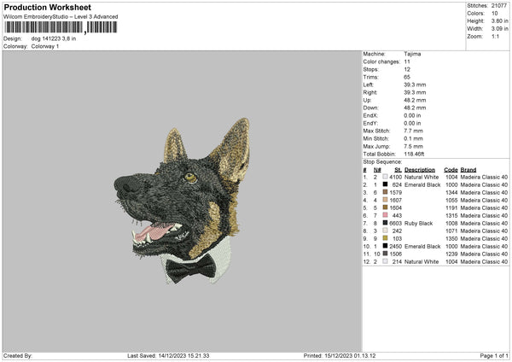
Task: Choose the Ruby Black 6603 swatch
Action: click(386, 223)
